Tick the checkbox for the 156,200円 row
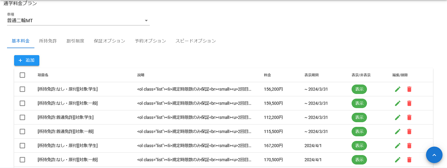Image resolution: width=447 pixels, height=168 pixels. (x=22, y=89)
